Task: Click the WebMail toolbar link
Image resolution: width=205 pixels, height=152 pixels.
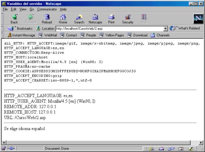Action: [x=48, y=35]
